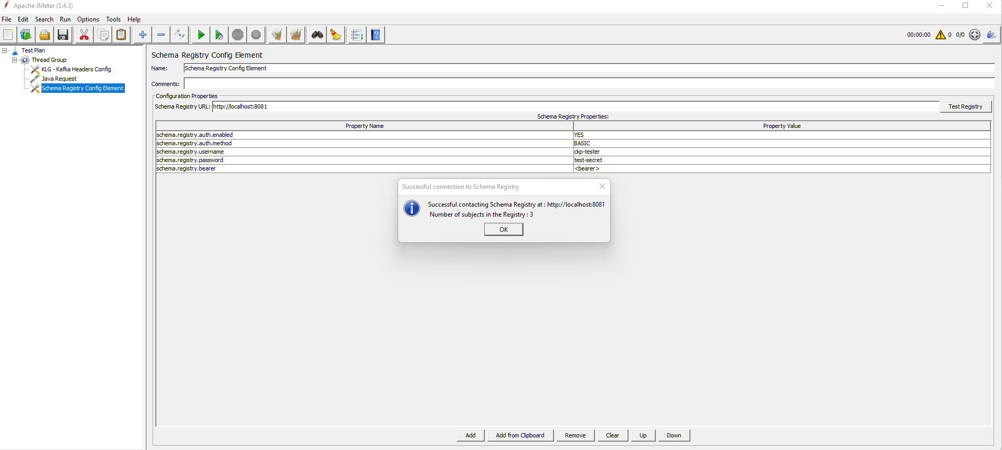Click the Test Registry button
Viewport: 1002px width, 450px height.
[x=965, y=106]
